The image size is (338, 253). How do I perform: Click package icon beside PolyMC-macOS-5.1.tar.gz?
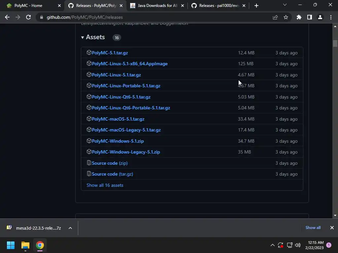tap(89, 119)
